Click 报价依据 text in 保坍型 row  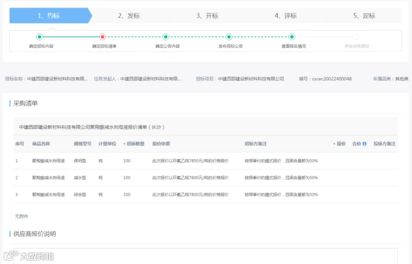pos(190,161)
